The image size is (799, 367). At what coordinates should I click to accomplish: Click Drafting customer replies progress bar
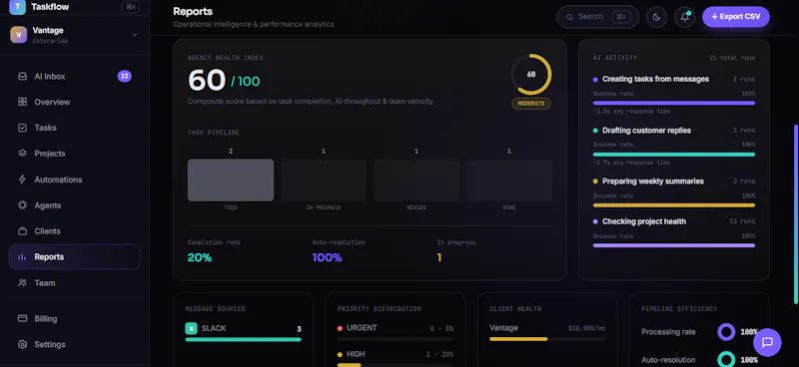click(x=673, y=155)
